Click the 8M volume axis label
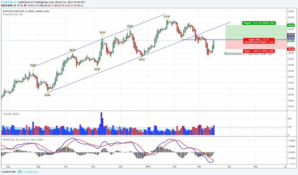 [290, 119]
